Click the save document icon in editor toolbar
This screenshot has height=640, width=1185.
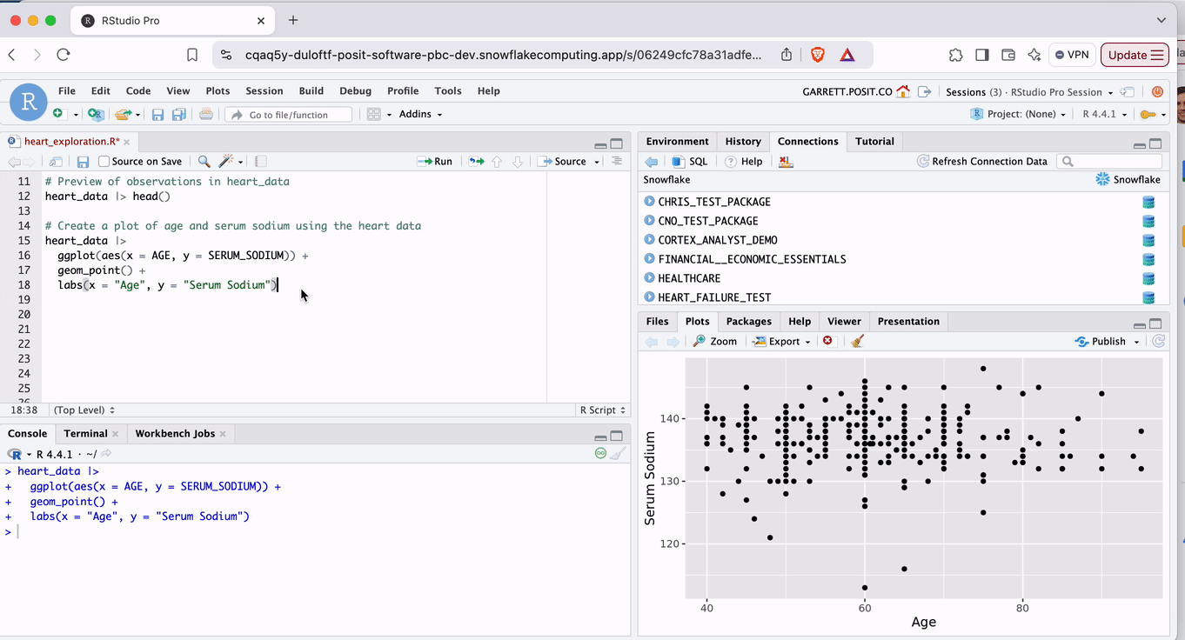tap(84, 162)
